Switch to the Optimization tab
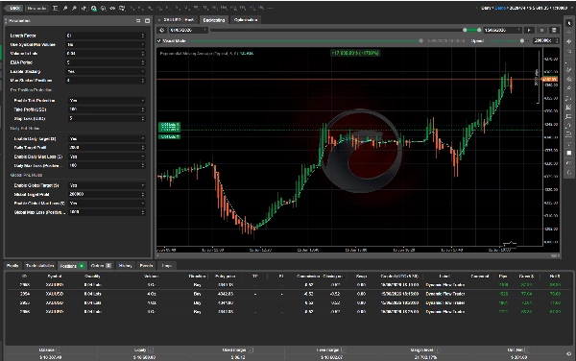Viewport: 576px width, 361px height. [246, 20]
